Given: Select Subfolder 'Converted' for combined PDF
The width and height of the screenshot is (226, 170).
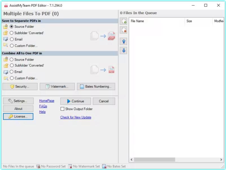Looking at the screenshot, I should pyautogui.click(x=27, y=65).
